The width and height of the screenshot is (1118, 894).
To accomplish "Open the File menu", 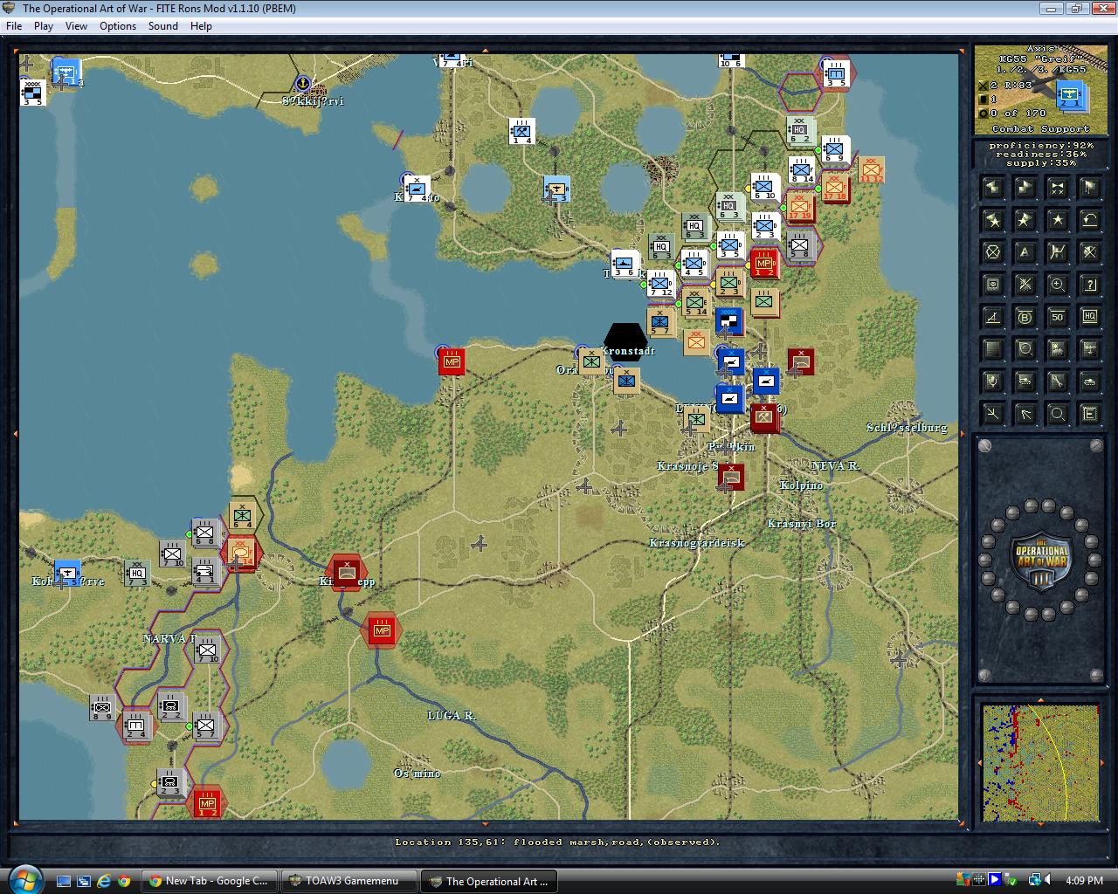I will coord(14,26).
